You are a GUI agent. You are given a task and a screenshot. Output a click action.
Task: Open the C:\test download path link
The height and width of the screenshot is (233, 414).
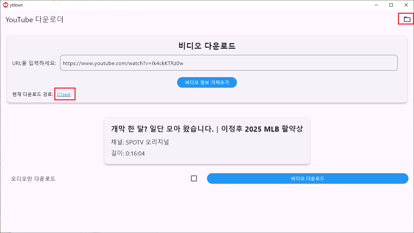coord(64,94)
